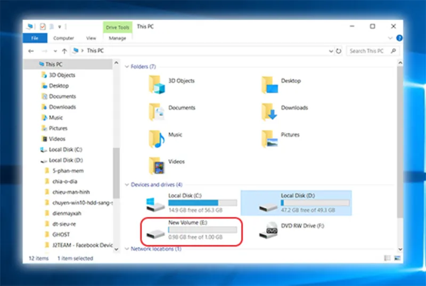Open the Customize Quick Access Toolbar dropdown

tap(60, 27)
